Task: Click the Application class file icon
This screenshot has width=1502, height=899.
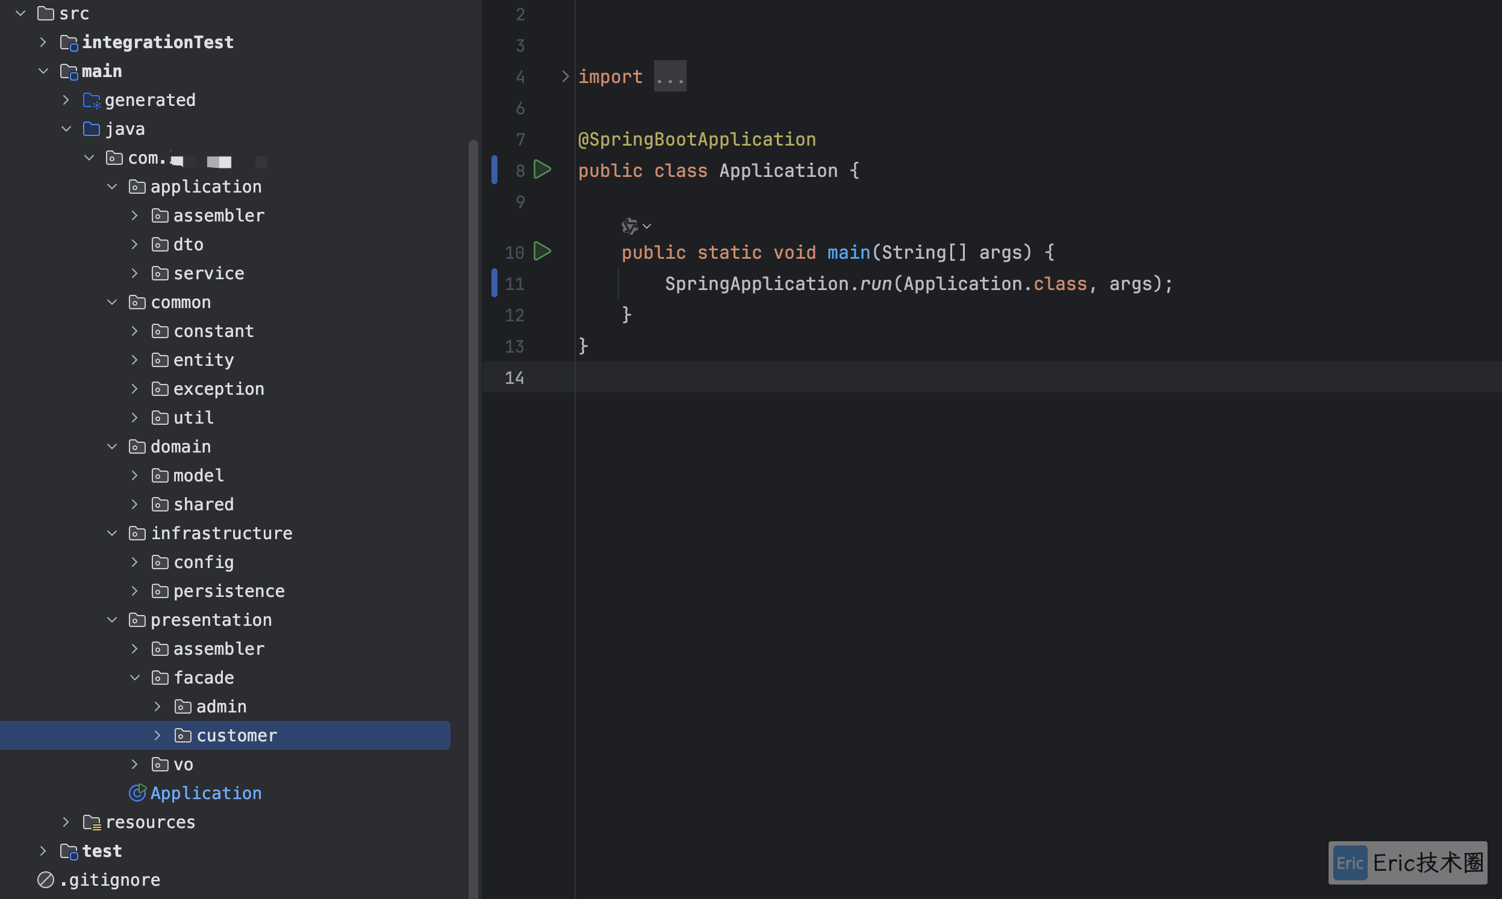Action: tap(137, 792)
